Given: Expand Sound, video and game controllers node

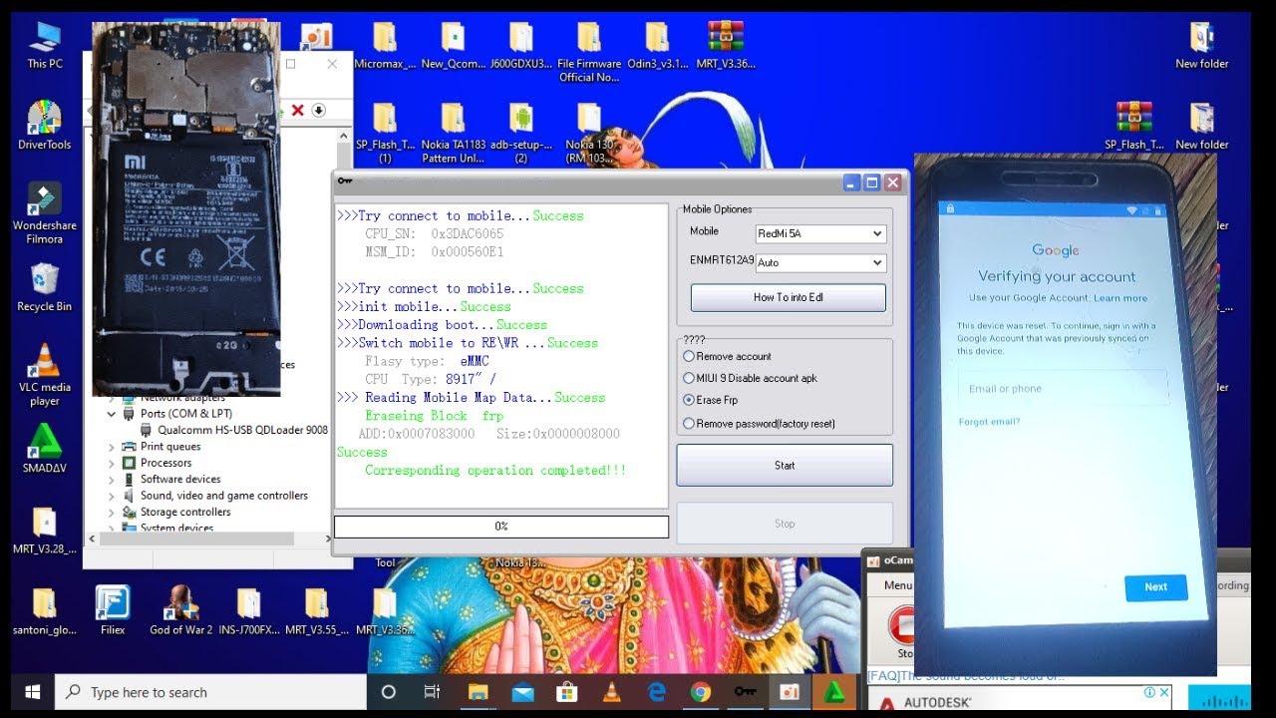Looking at the screenshot, I should coord(111,496).
